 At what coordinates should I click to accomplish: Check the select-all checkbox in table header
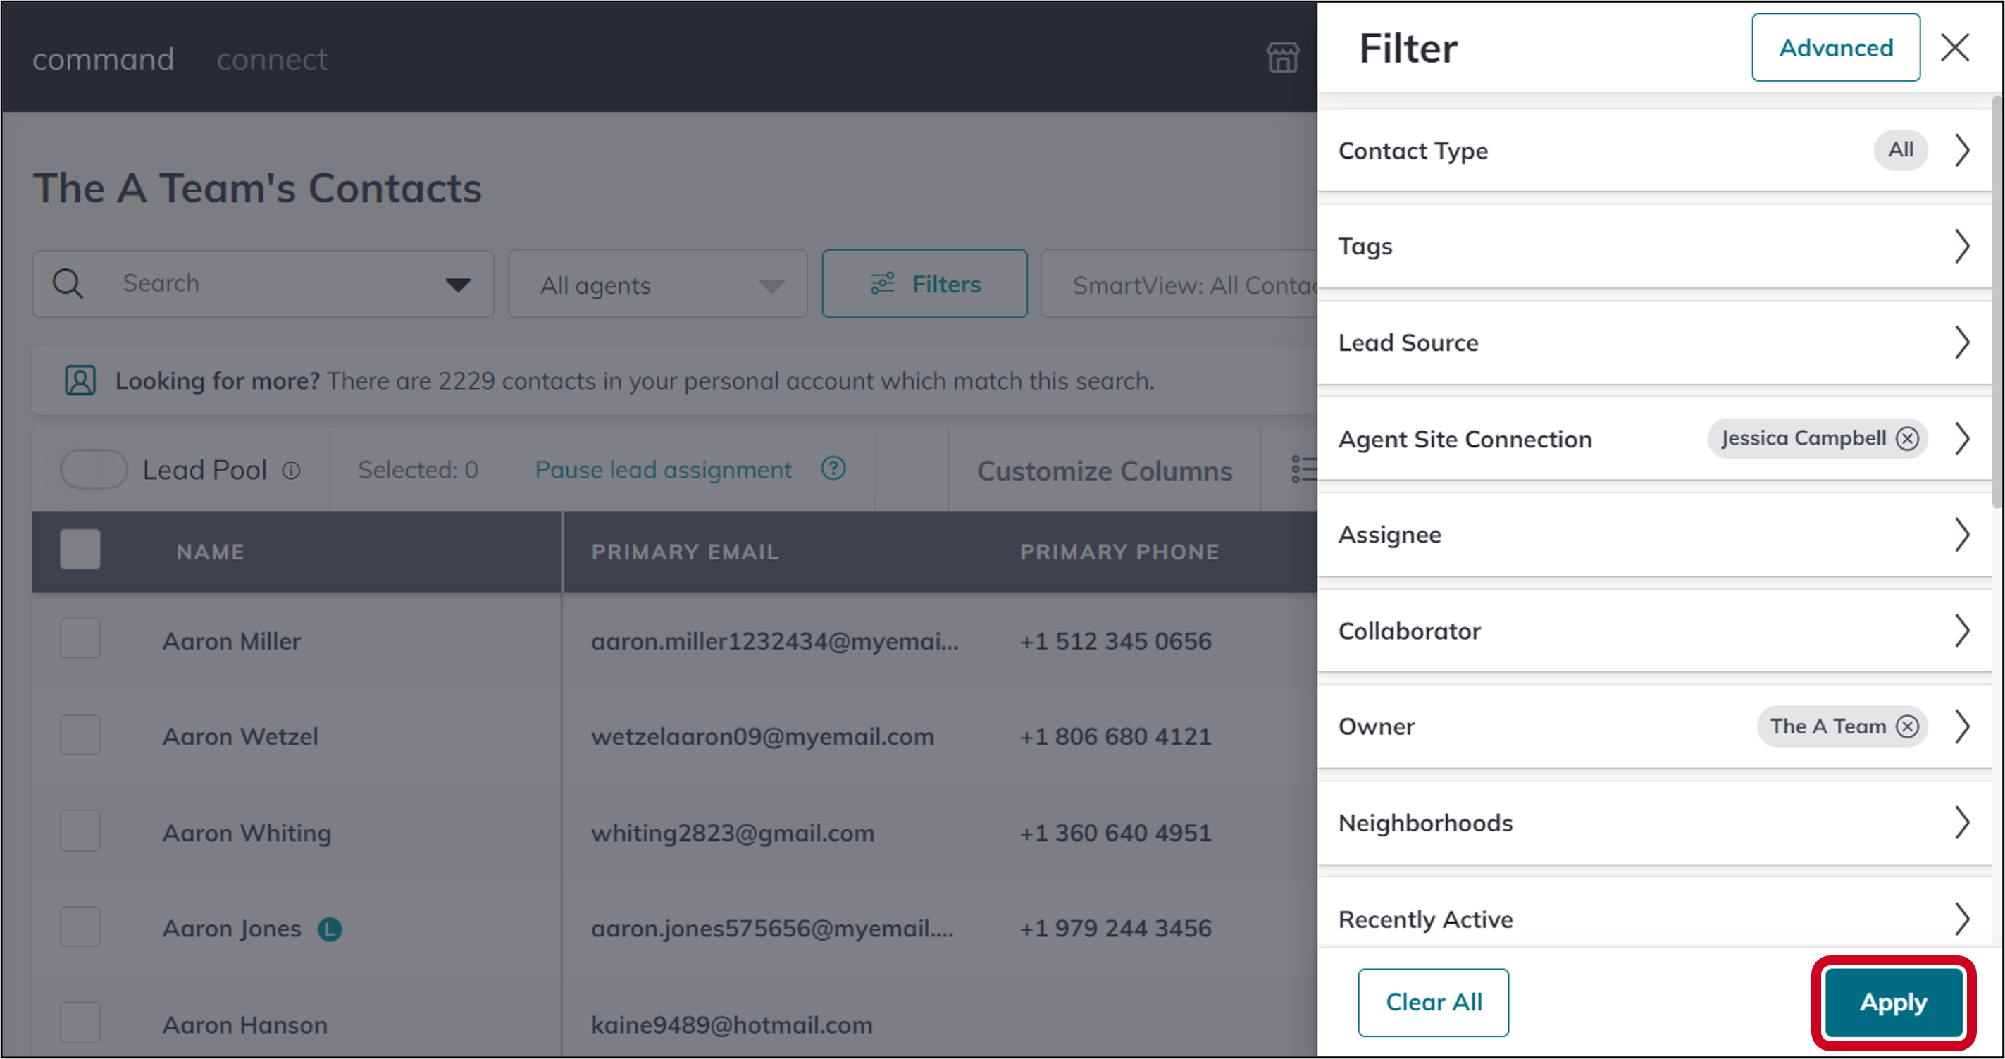point(80,550)
